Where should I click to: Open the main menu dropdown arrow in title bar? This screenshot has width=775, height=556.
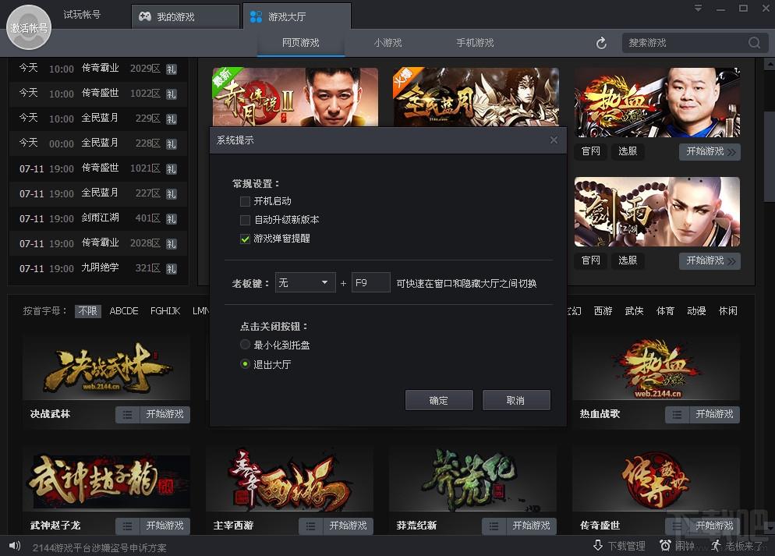(698, 9)
